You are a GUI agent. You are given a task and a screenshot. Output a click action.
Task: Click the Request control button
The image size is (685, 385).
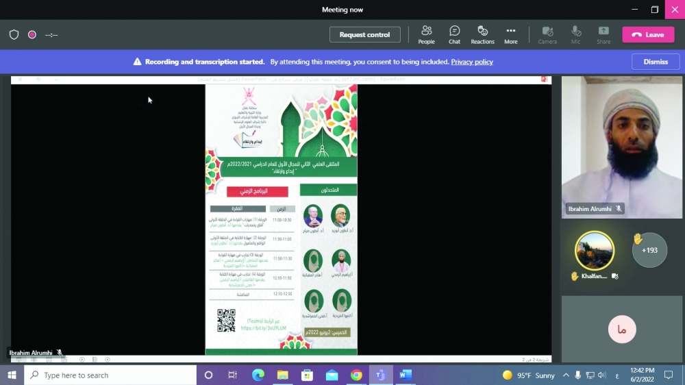(364, 34)
